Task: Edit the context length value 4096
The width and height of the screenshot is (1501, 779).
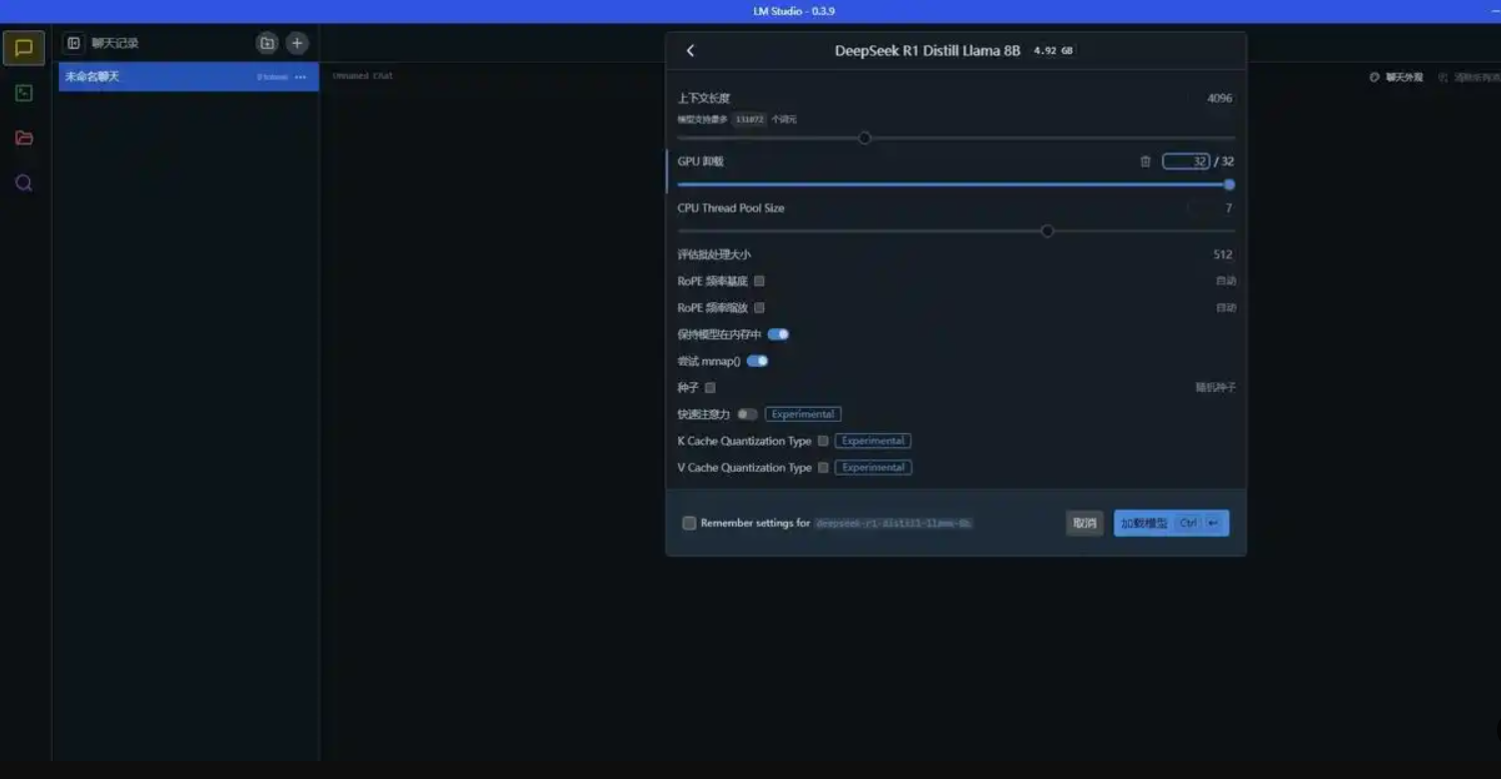Action: click(x=1219, y=99)
